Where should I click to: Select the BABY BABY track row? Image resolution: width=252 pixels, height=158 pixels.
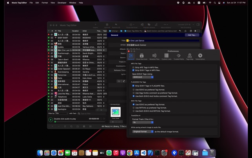click(x=78, y=38)
